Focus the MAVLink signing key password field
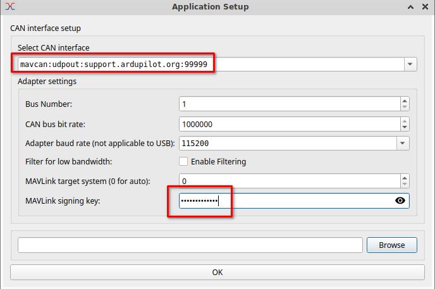 pyautogui.click(x=285, y=200)
